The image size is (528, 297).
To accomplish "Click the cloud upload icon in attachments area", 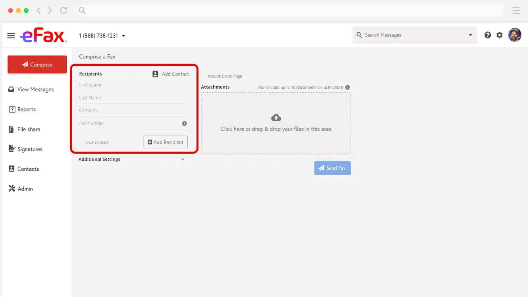I will pos(276,117).
